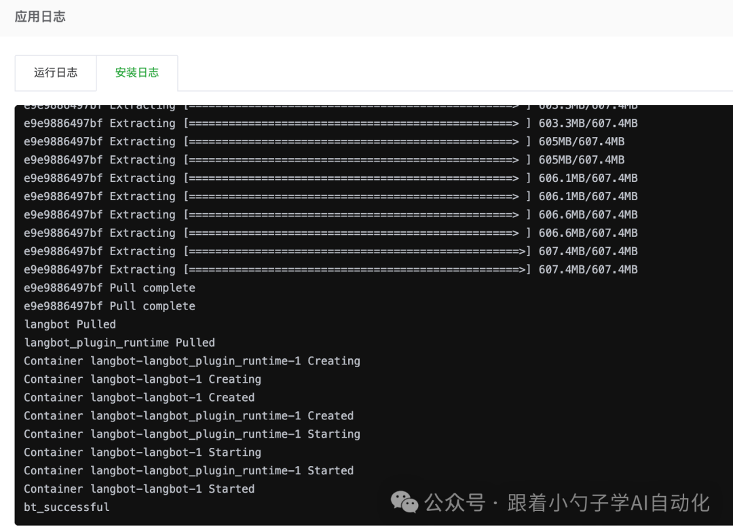Click 'Container langbot-langbot_plugin_runtime-1 Started' line

pyautogui.click(x=189, y=470)
